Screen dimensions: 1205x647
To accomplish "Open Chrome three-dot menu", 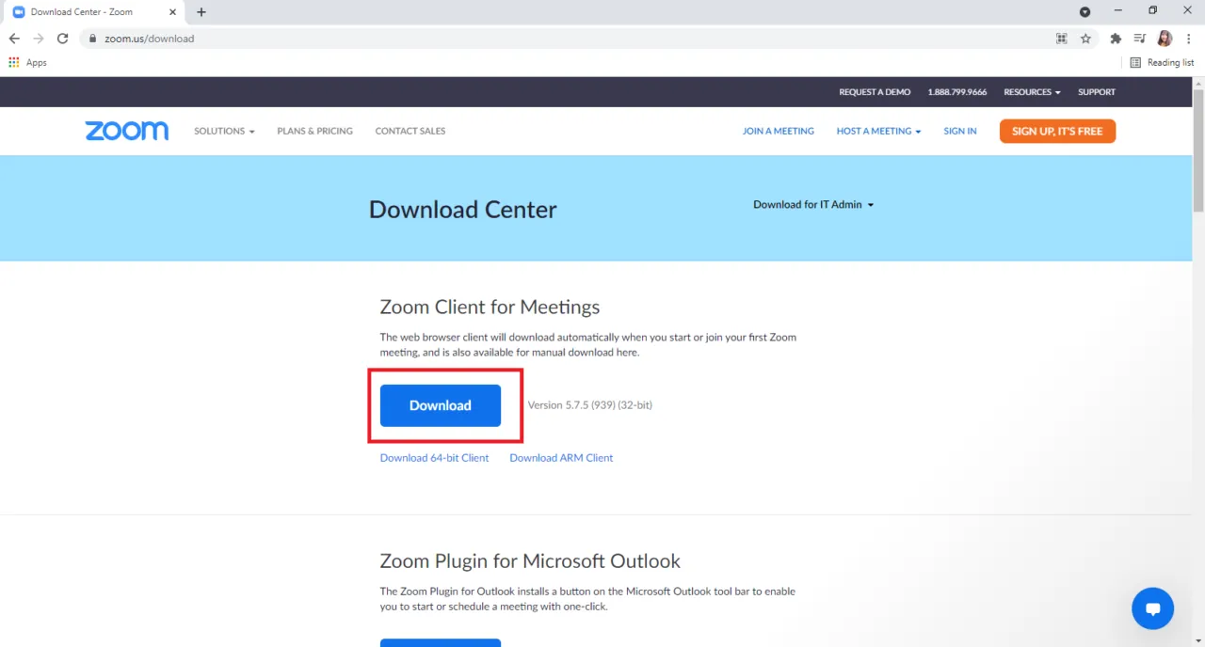I will pos(1189,39).
